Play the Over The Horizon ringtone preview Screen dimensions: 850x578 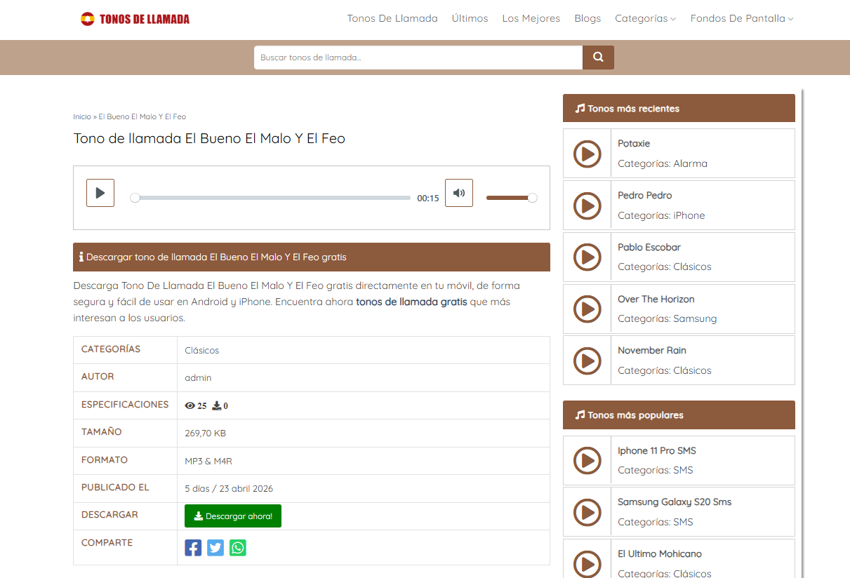pyautogui.click(x=587, y=309)
